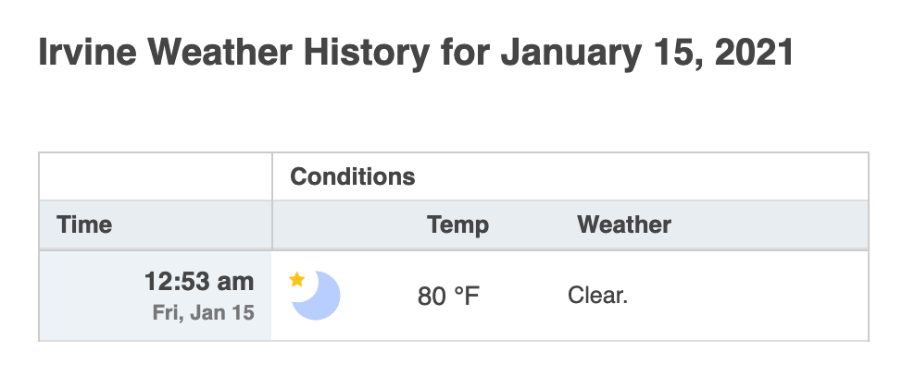902x388 pixels.
Task: Click the word Irvine in the heading
Action: [x=87, y=52]
